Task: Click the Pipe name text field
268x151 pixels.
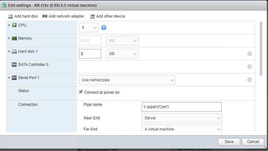Action: pos(181,107)
